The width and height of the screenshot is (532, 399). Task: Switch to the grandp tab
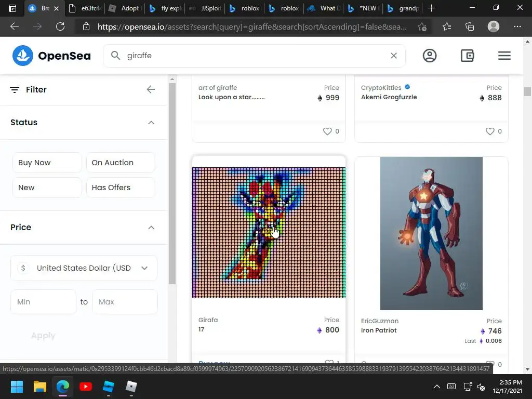pyautogui.click(x=403, y=8)
